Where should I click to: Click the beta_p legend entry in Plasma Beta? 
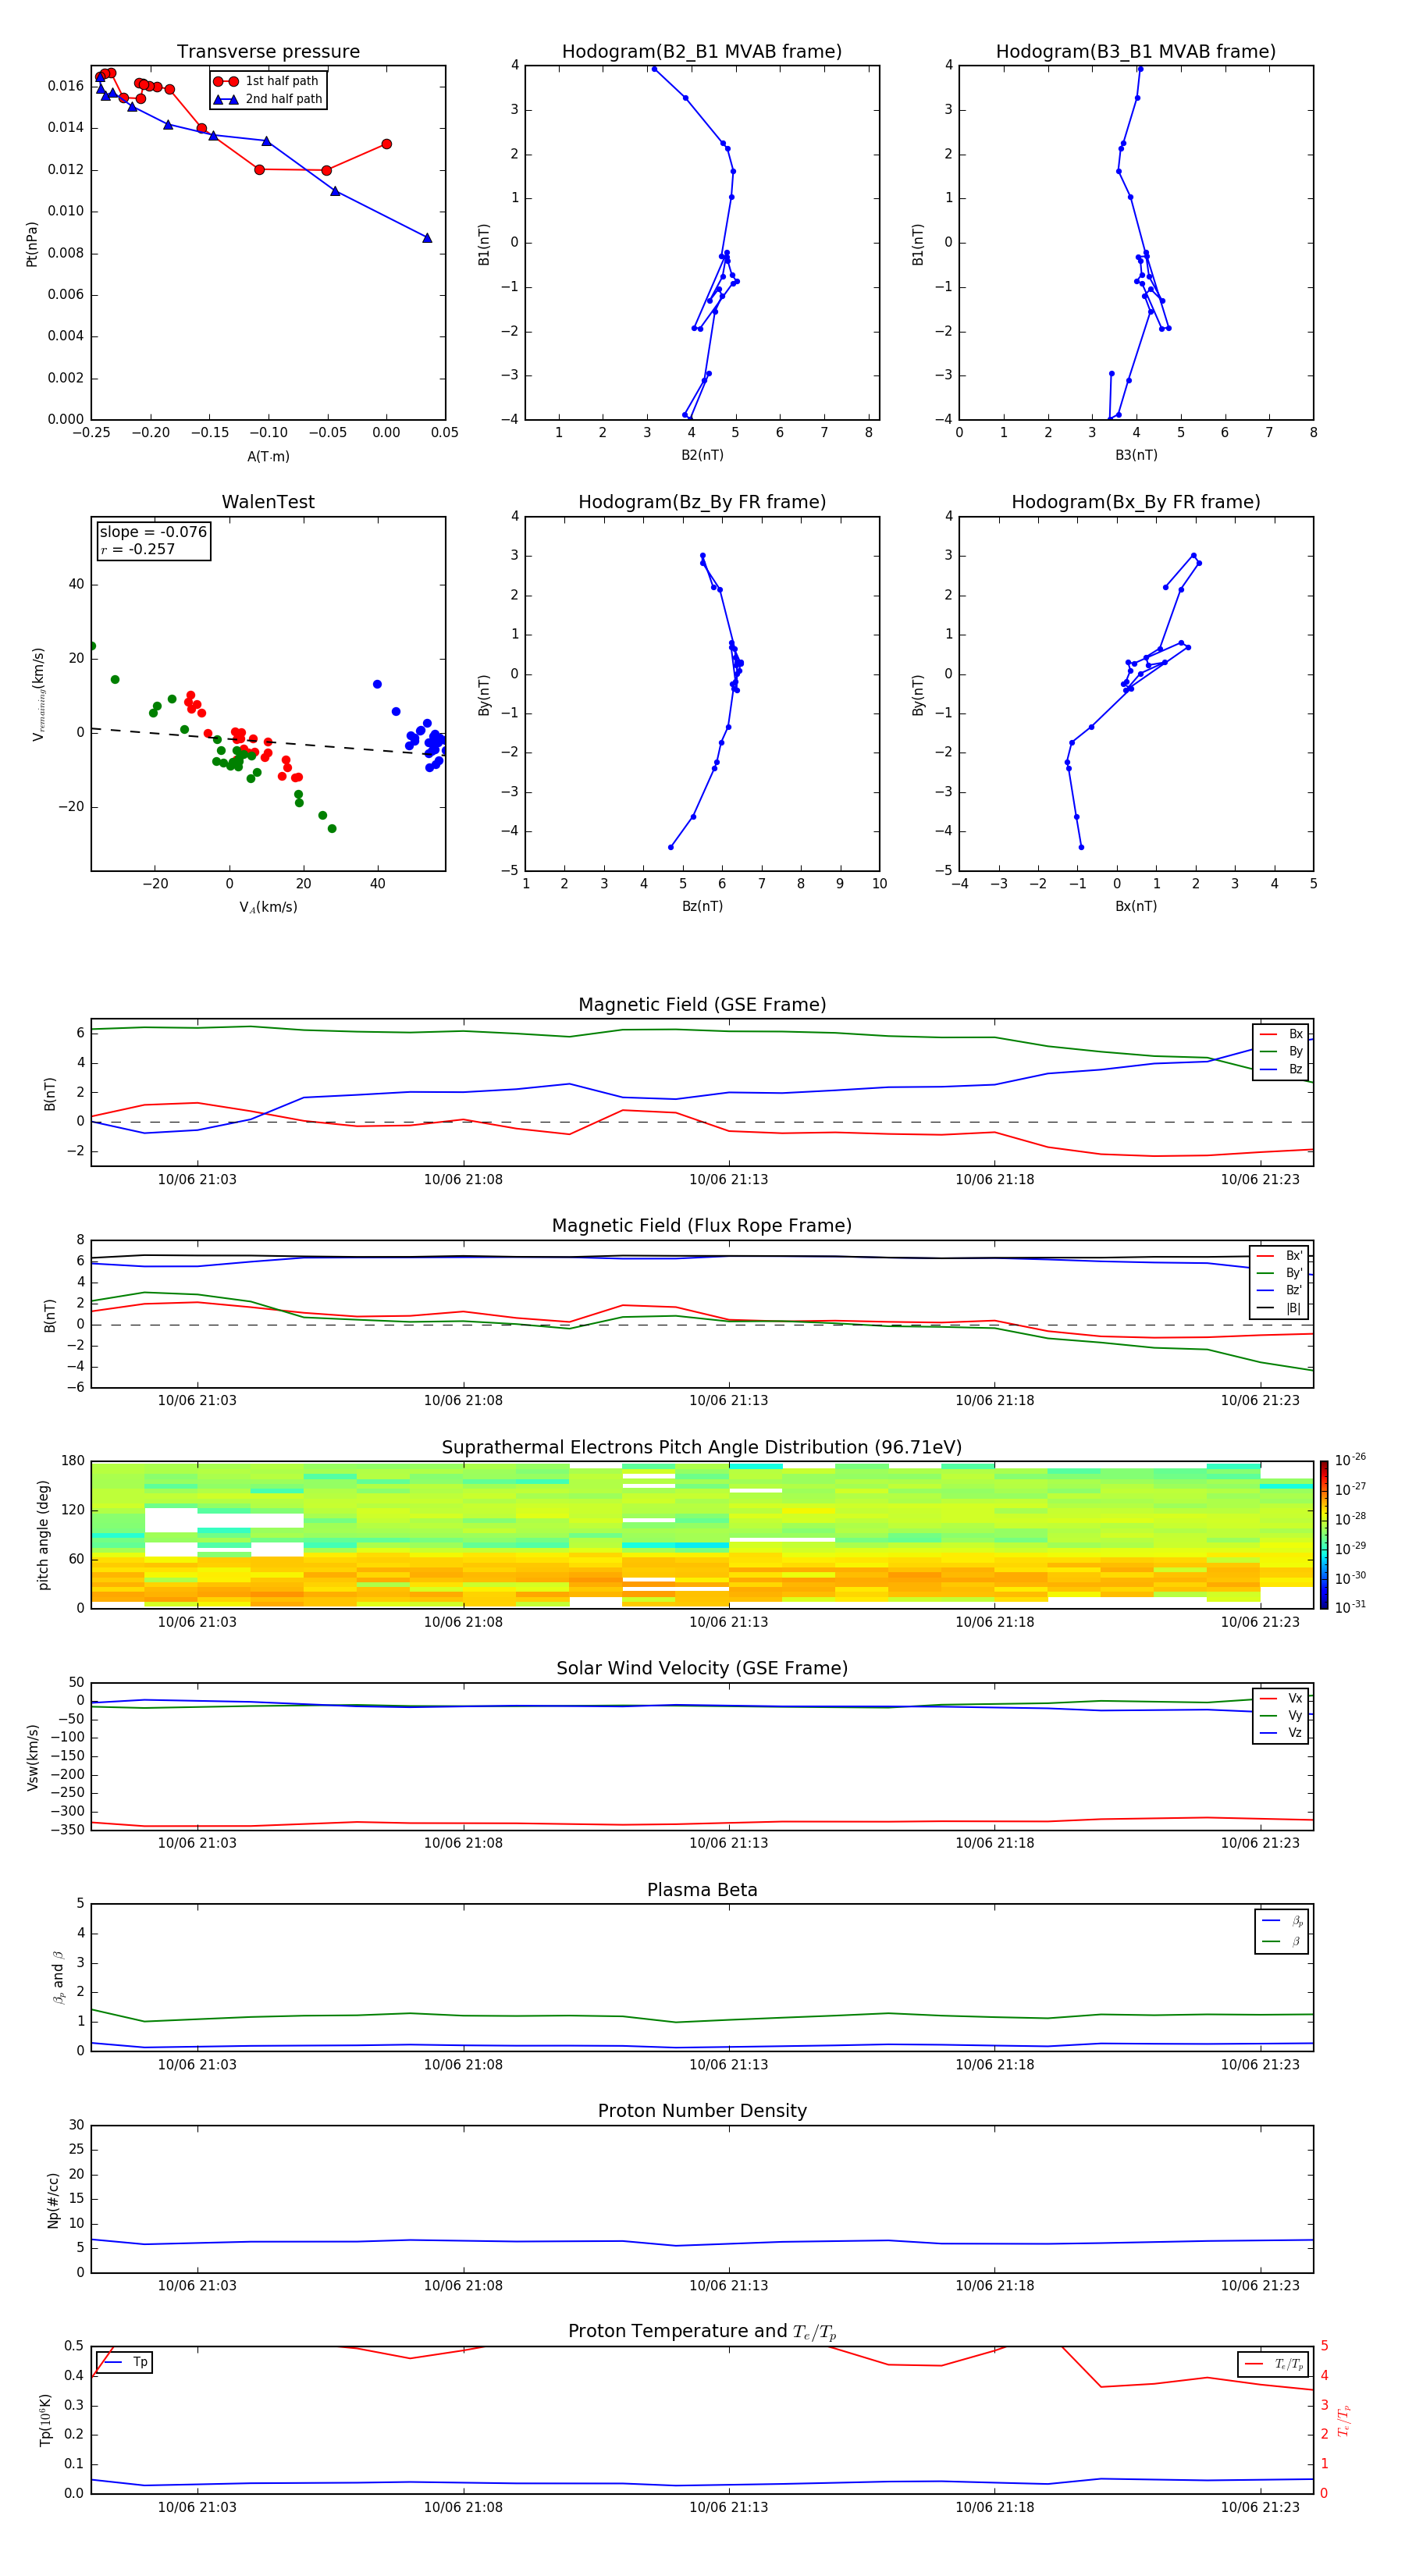click(1283, 1921)
